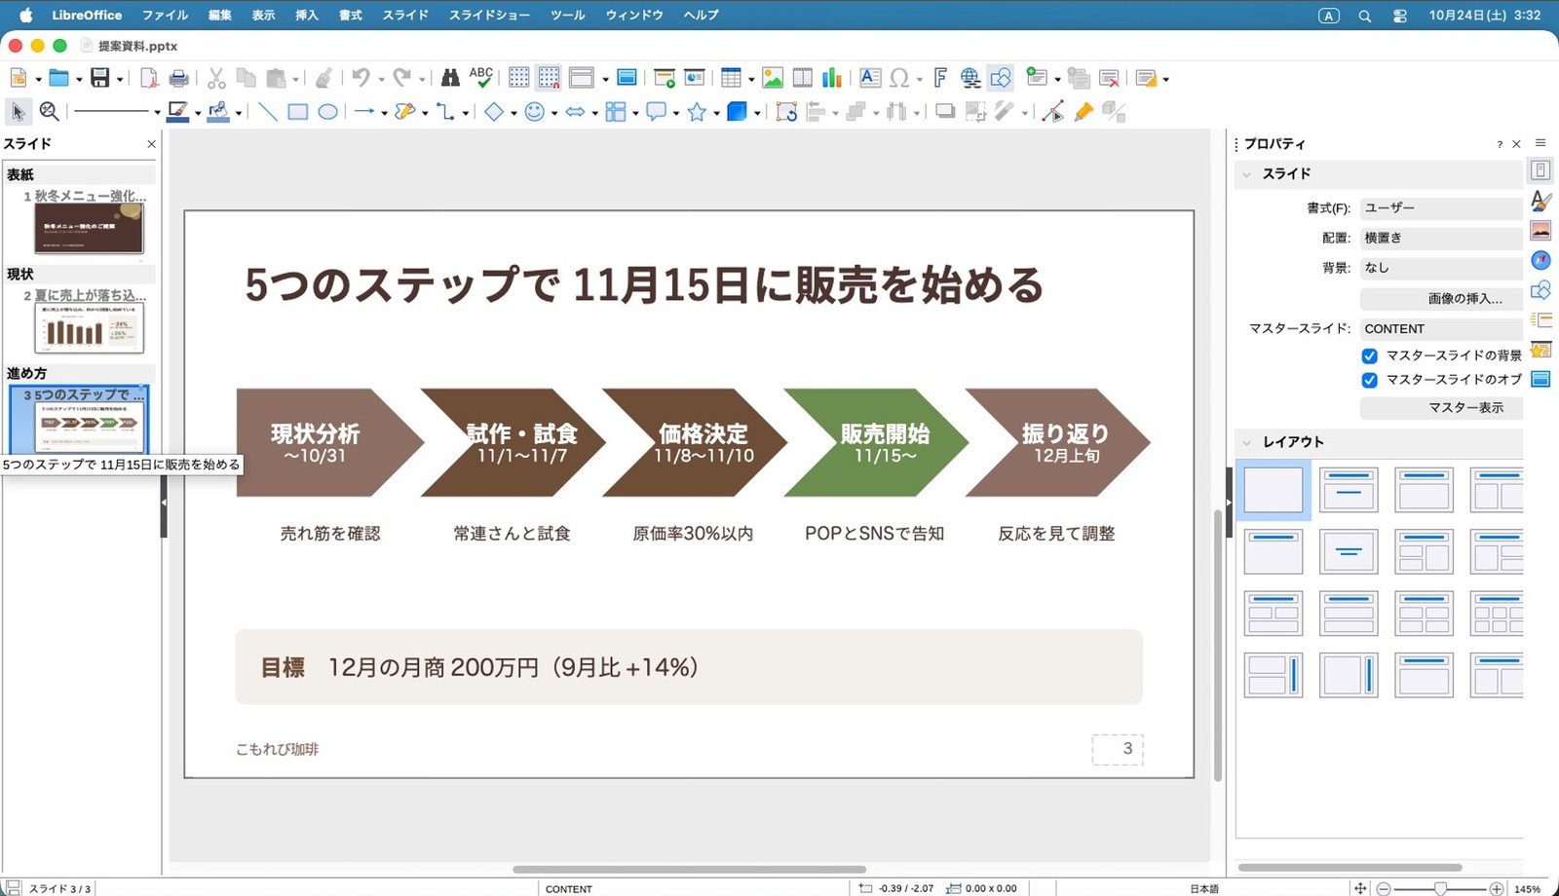Click the Print icon in toolbar
The height and width of the screenshot is (896, 1559).
click(178, 78)
